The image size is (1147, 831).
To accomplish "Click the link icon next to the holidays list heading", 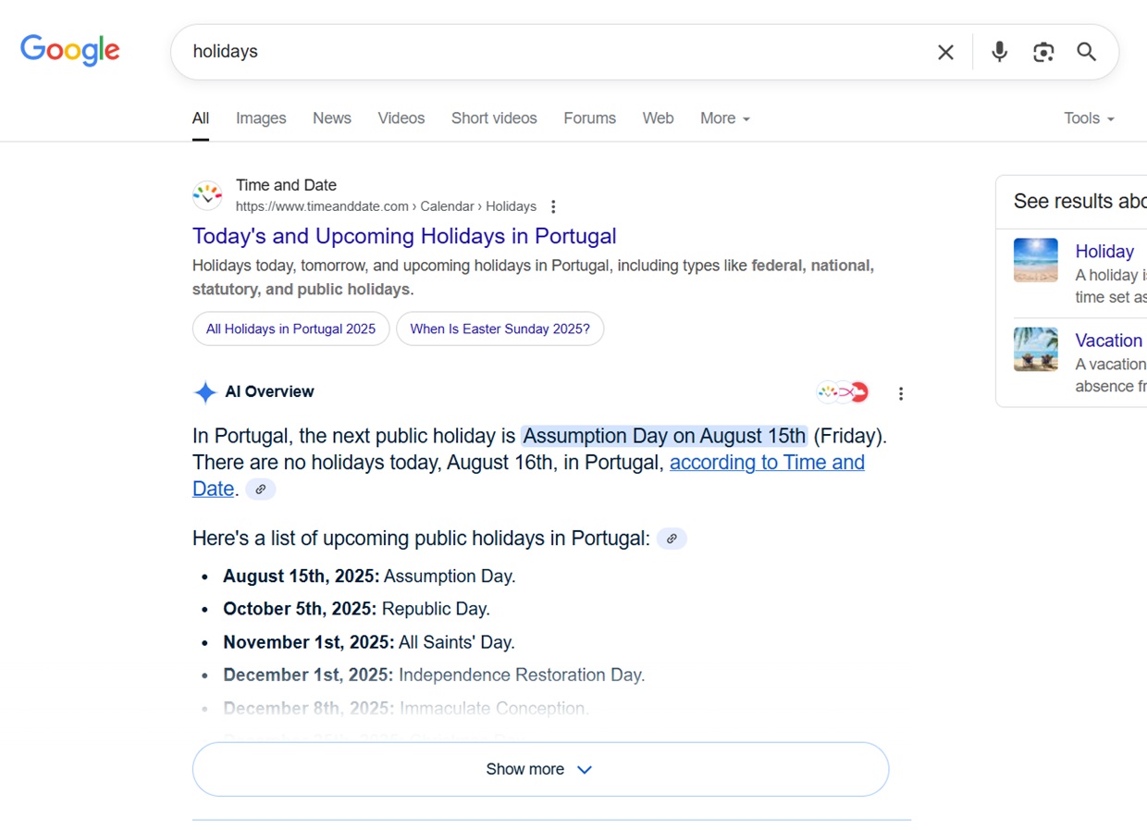I will (x=672, y=538).
